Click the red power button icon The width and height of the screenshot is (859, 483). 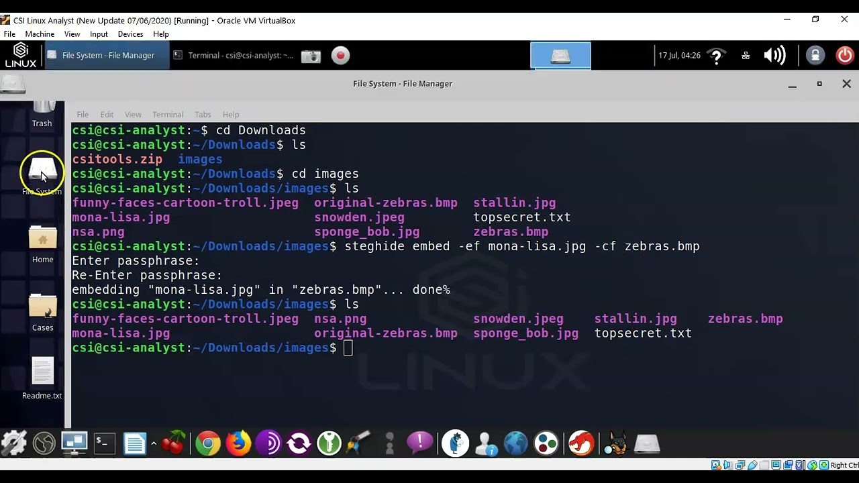845,55
